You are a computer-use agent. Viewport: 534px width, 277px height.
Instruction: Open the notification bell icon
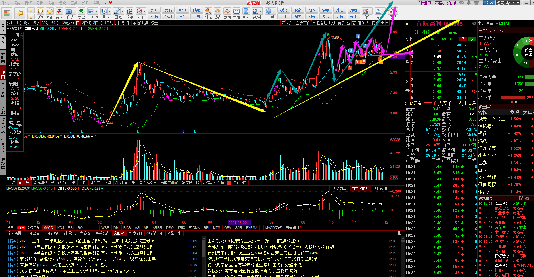[x=469, y=3]
